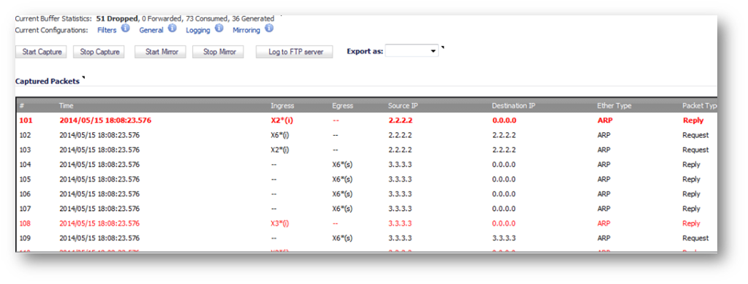Open the Mirroring configuration link
748x284 pixels.
click(x=246, y=30)
